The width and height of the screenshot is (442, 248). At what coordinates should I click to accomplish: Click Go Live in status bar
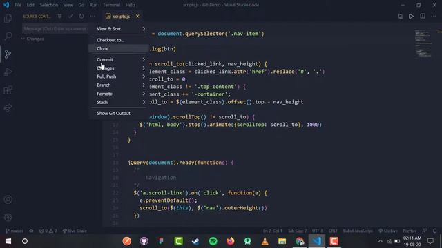coord(388,231)
